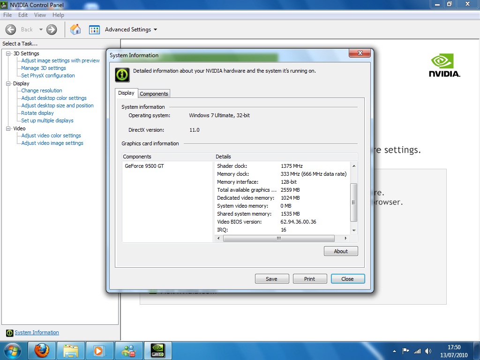Collapse the 3D Settings tree node

[8, 53]
